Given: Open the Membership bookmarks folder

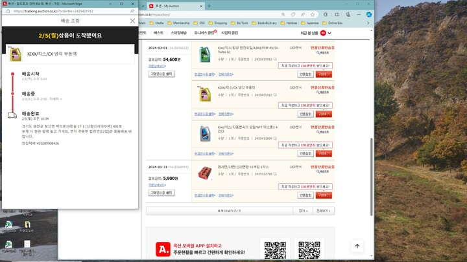Looking at the screenshot, I should tap(178, 23).
